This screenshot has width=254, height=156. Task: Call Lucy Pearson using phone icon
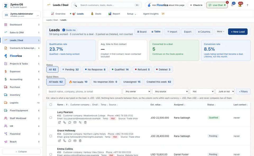point(65,122)
